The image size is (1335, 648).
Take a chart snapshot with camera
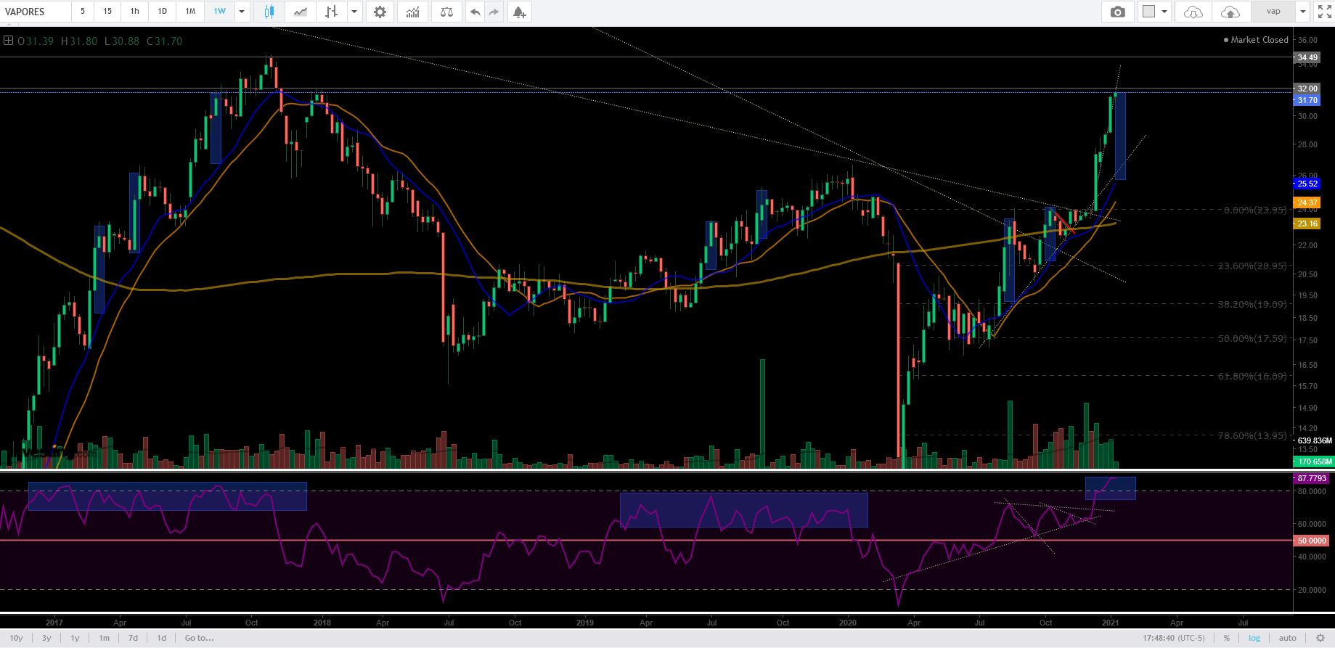pos(1118,12)
